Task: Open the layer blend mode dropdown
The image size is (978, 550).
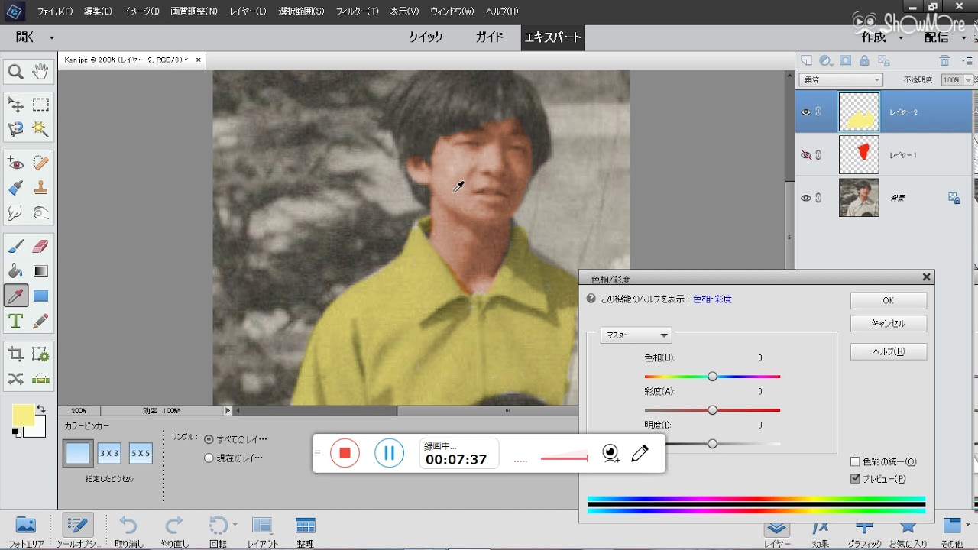Action: (x=840, y=80)
